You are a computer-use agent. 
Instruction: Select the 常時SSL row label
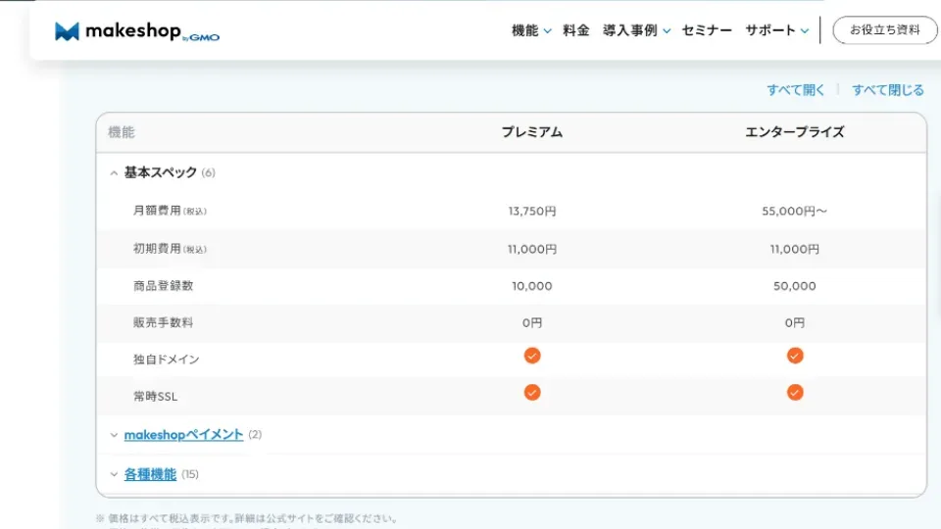point(156,397)
